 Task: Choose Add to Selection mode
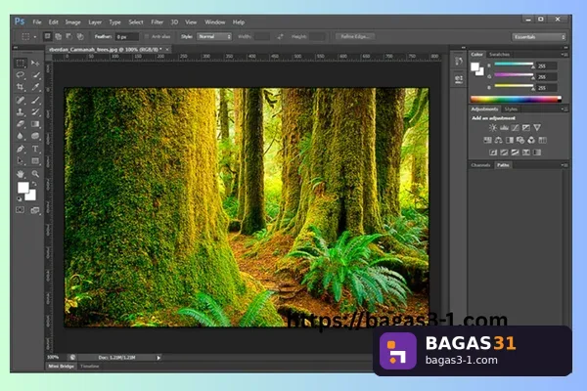(x=59, y=36)
